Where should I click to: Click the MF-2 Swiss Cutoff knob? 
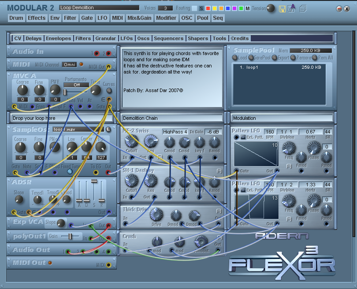(132, 141)
